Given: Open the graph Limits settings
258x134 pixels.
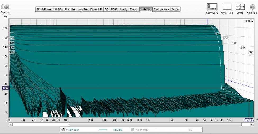Looking at the screenshot, I should [240, 7].
